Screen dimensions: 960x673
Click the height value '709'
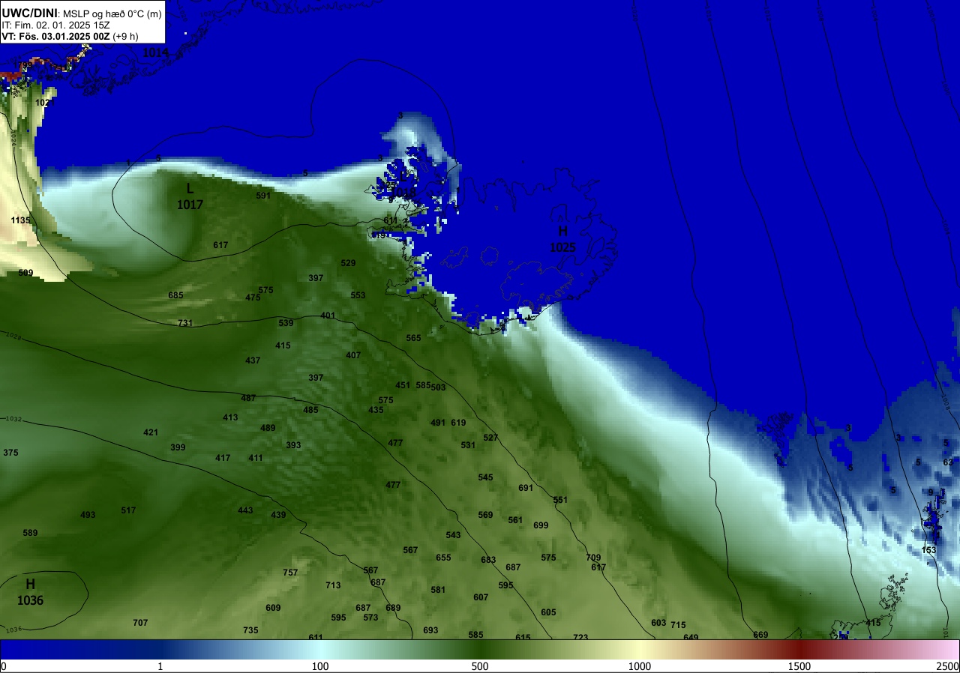(593, 558)
